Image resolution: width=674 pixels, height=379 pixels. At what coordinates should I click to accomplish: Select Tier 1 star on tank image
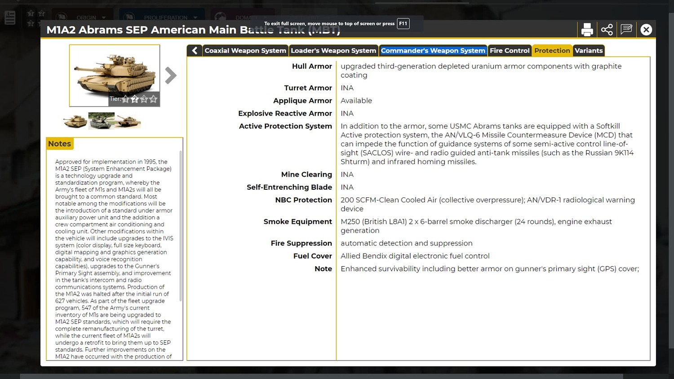pos(125,99)
